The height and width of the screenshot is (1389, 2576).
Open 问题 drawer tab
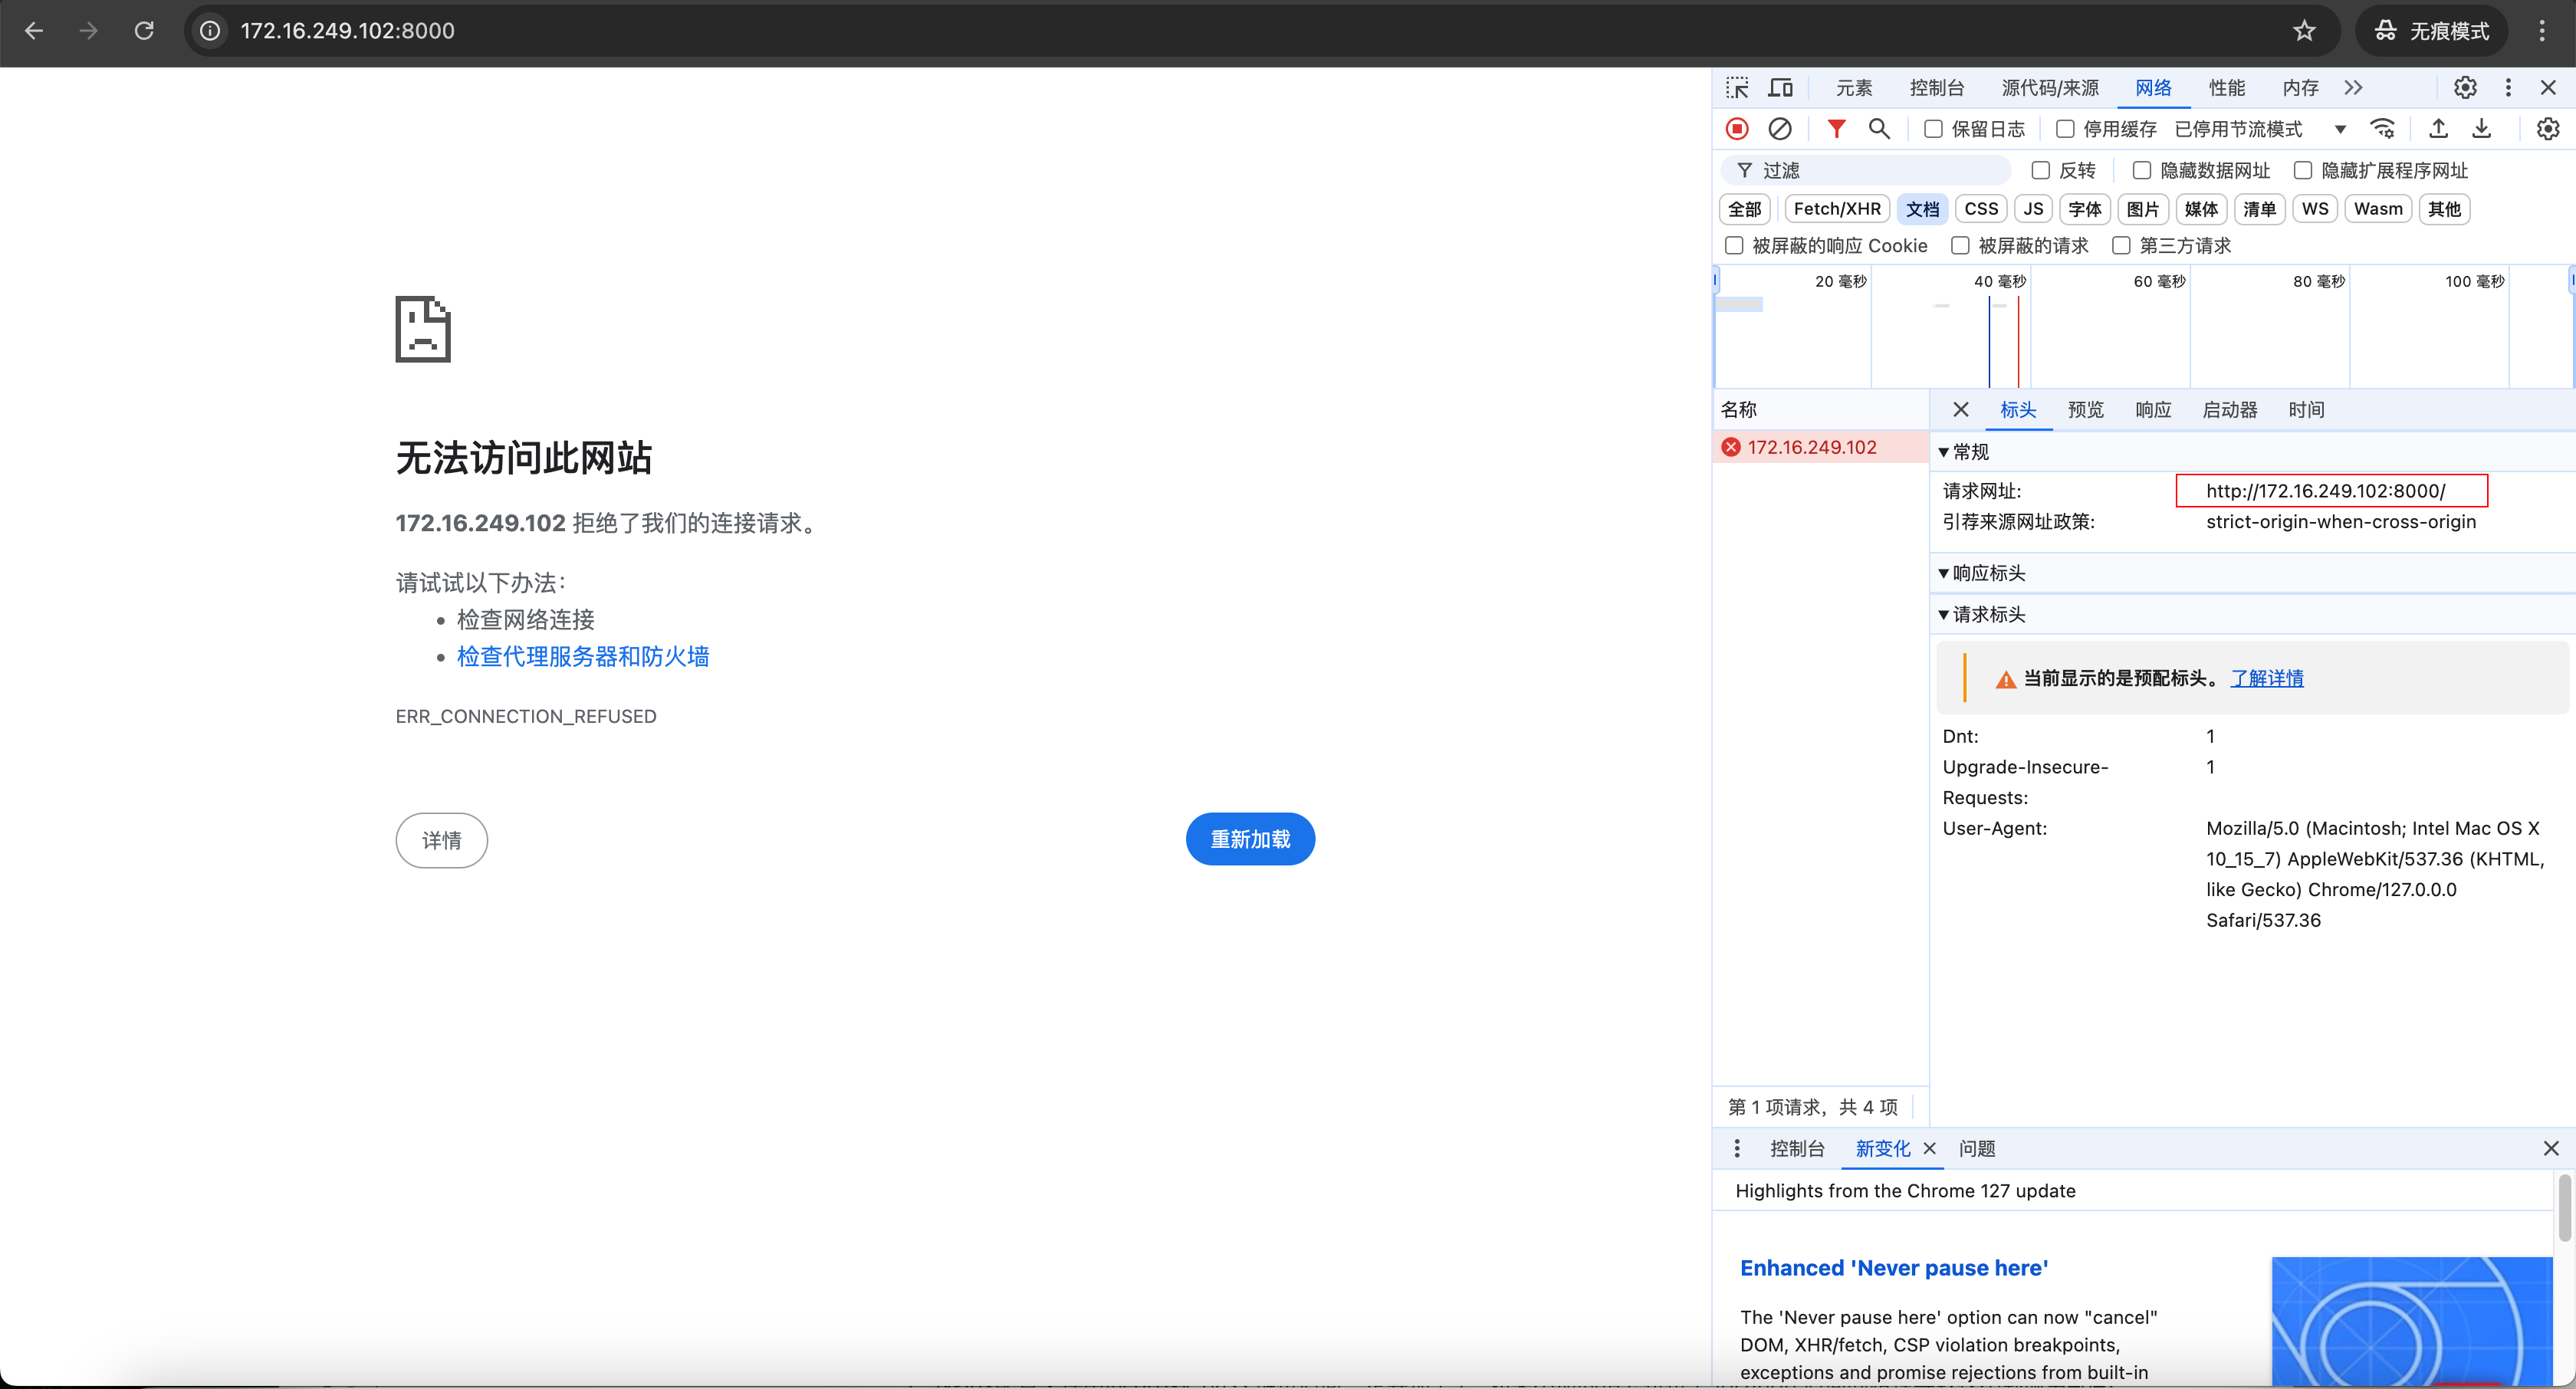pyautogui.click(x=1977, y=1148)
